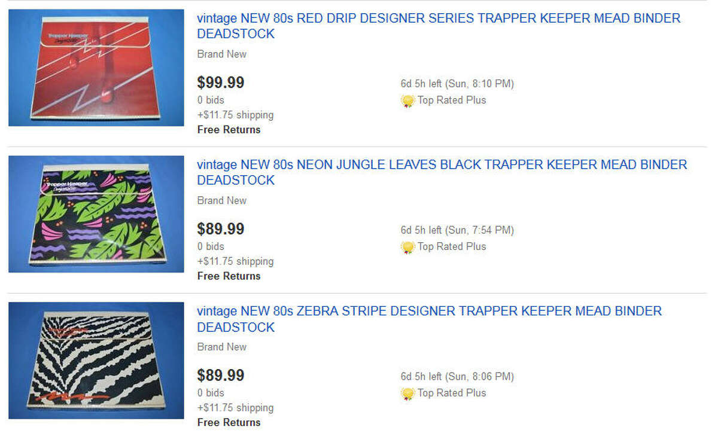This screenshot has width=718, height=433.
Task: Click Free Returns on the NEON JUNGLE listing
Action: click(229, 276)
